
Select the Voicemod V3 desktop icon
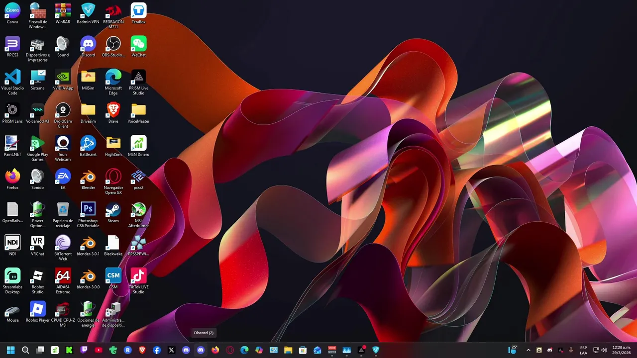tap(38, 113)
